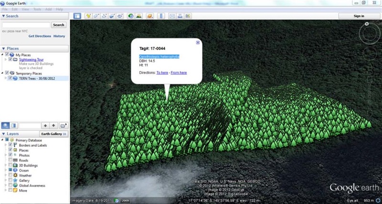Viewport: 382px width, 204px height.
Task: Enable the Weather layer checkbox
Action: [x=10, y=175]
